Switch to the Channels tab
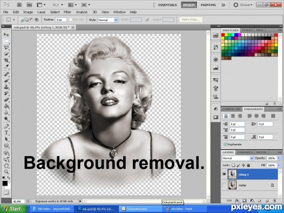 point(245,152)
